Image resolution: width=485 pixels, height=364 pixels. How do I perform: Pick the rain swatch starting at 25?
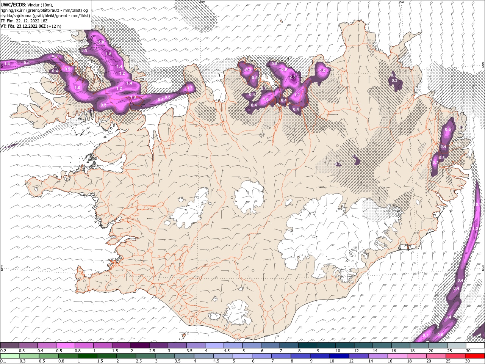[x=455, y=356]
